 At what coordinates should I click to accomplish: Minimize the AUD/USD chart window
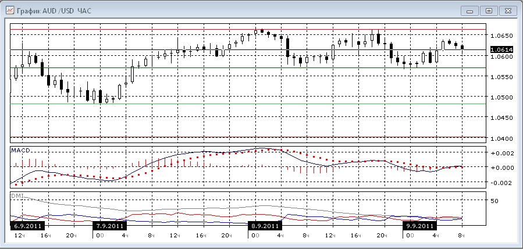(x=470, y=11)
